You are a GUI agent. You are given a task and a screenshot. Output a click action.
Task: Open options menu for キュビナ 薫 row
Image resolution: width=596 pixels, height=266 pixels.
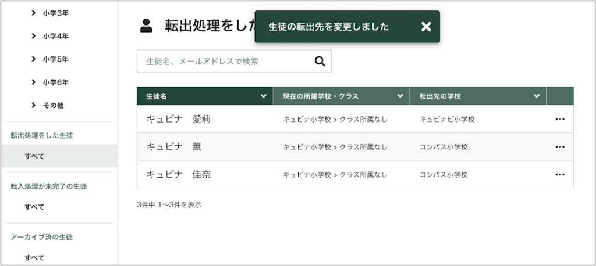click(559, 147)
